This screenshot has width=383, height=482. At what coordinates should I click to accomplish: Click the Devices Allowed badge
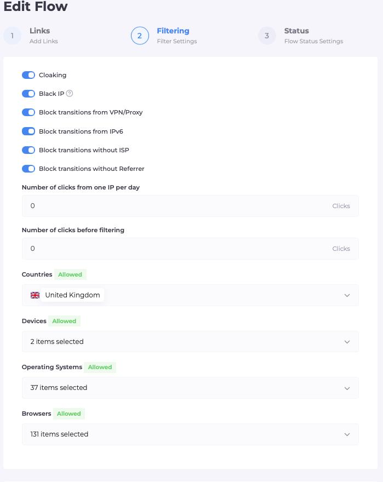[x=64, y=321]
